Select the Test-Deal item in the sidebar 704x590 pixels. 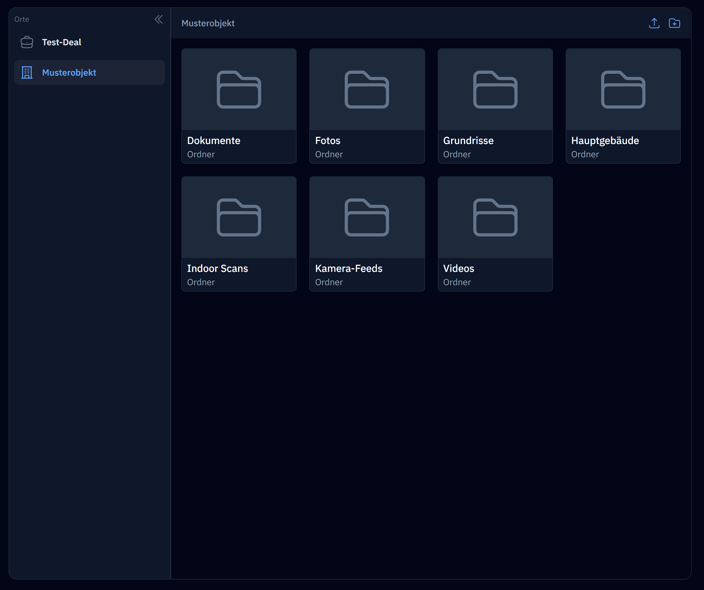pyautogui.click(x=62, y=42)
